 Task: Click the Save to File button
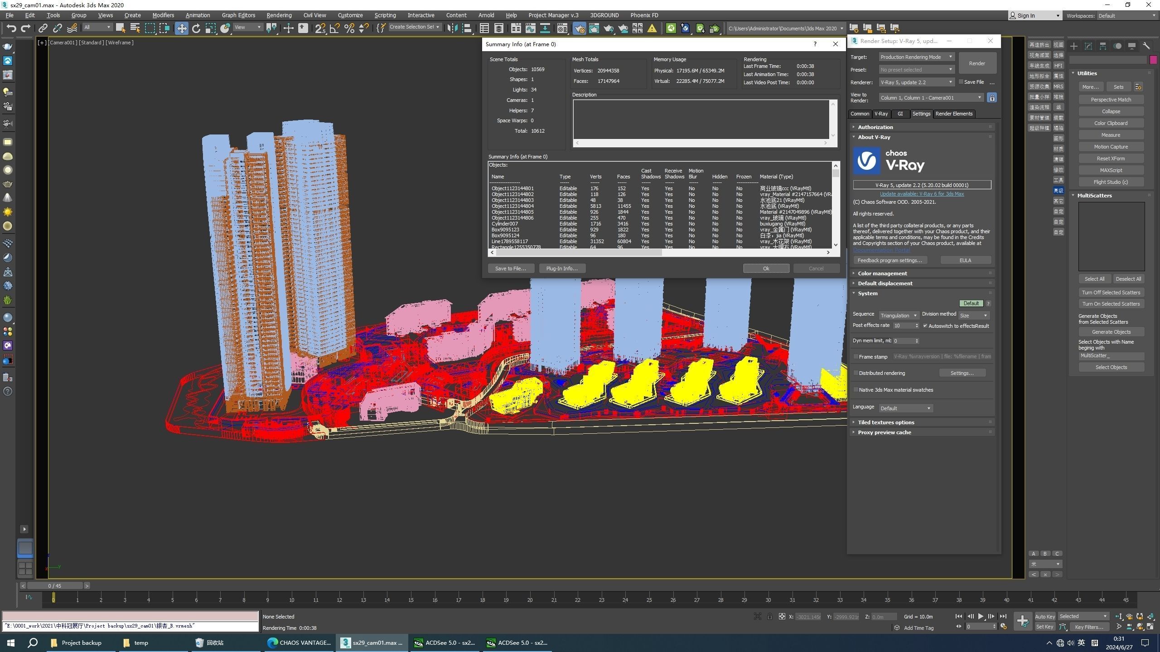pos(511,268)
